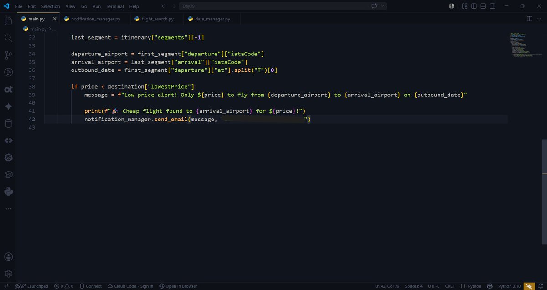
Task: Open the Edit menu
Action: (32, 6)
